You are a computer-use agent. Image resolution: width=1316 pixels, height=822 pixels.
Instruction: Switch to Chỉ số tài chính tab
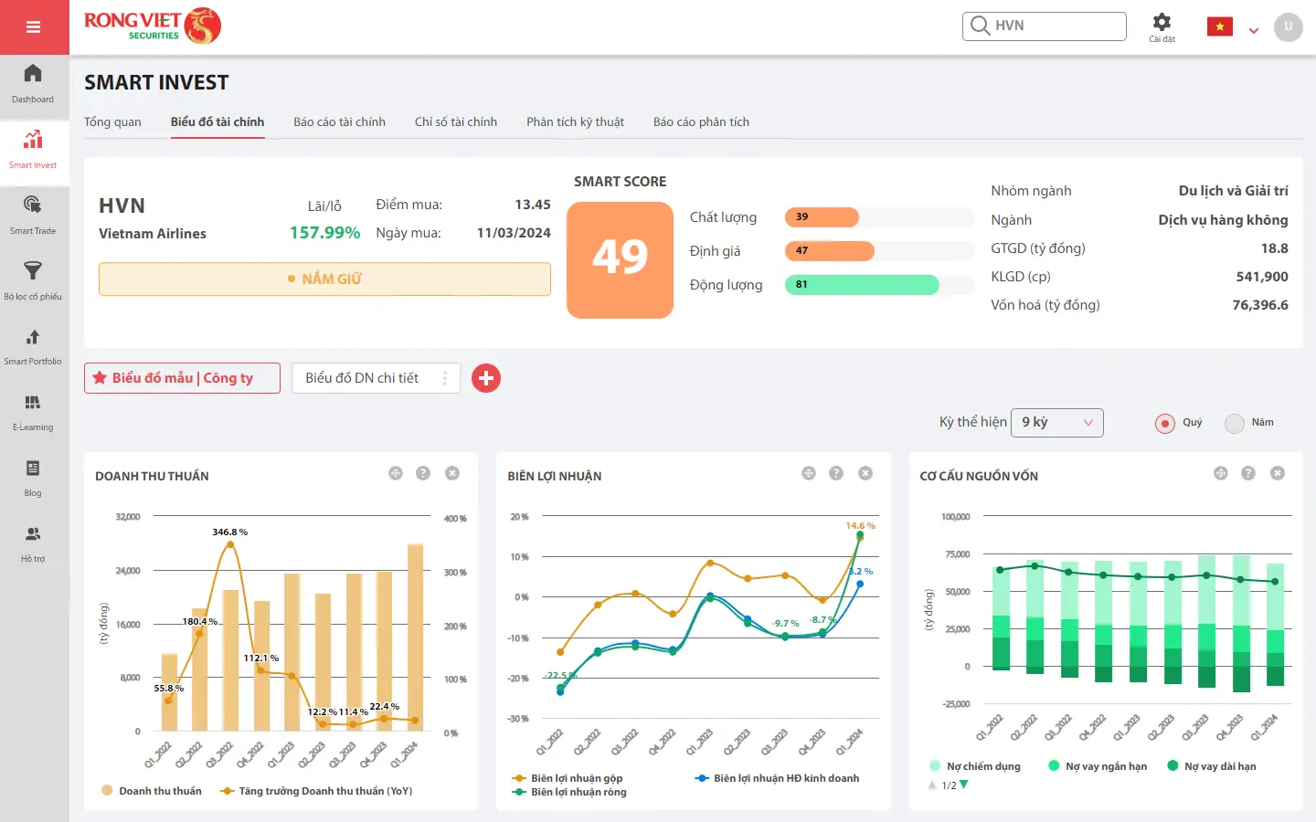[x=456, y=121]
